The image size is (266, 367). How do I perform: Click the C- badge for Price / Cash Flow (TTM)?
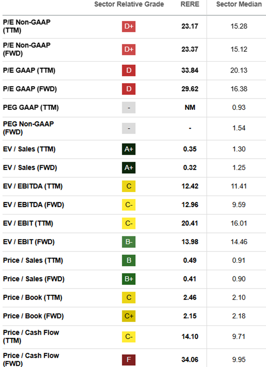(128, 337)
